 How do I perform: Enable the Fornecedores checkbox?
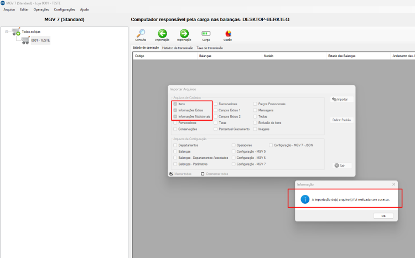click(x=175, y=123)
